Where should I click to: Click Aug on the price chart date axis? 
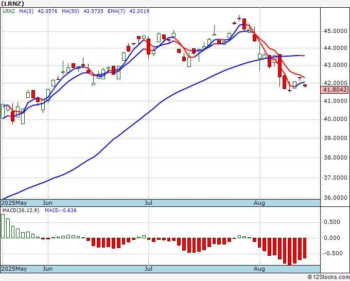click(x=259, y=203)
